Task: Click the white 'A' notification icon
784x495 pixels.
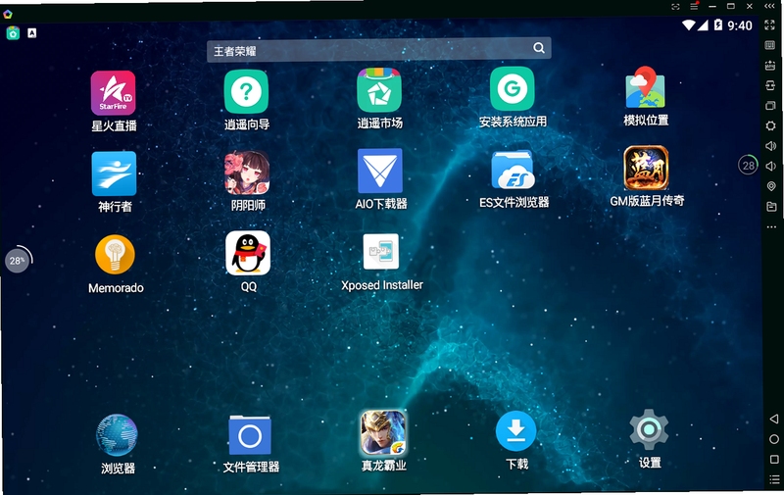Action: (32, 33)
